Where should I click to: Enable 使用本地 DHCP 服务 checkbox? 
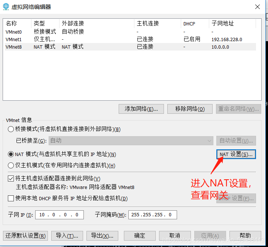11,198
